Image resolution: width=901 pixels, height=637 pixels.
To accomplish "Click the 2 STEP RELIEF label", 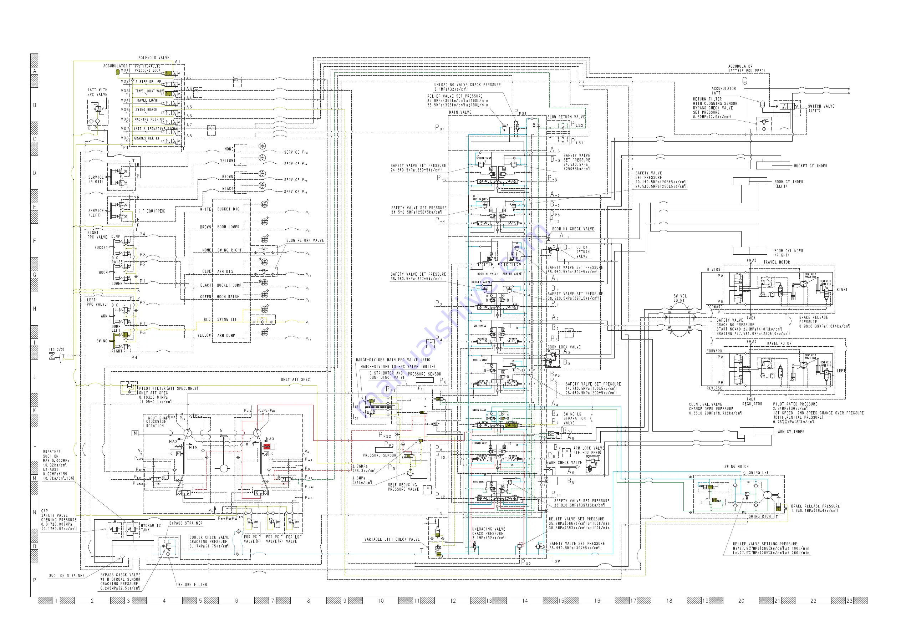I will point(148,82).
